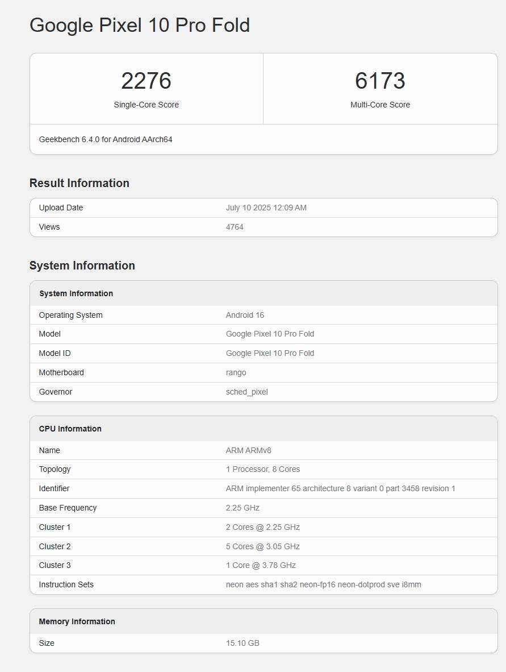Image resolution: width=506 pixels, height=672 pixels.
Task: Click the instruction sets value list
Action: point(323,584)
